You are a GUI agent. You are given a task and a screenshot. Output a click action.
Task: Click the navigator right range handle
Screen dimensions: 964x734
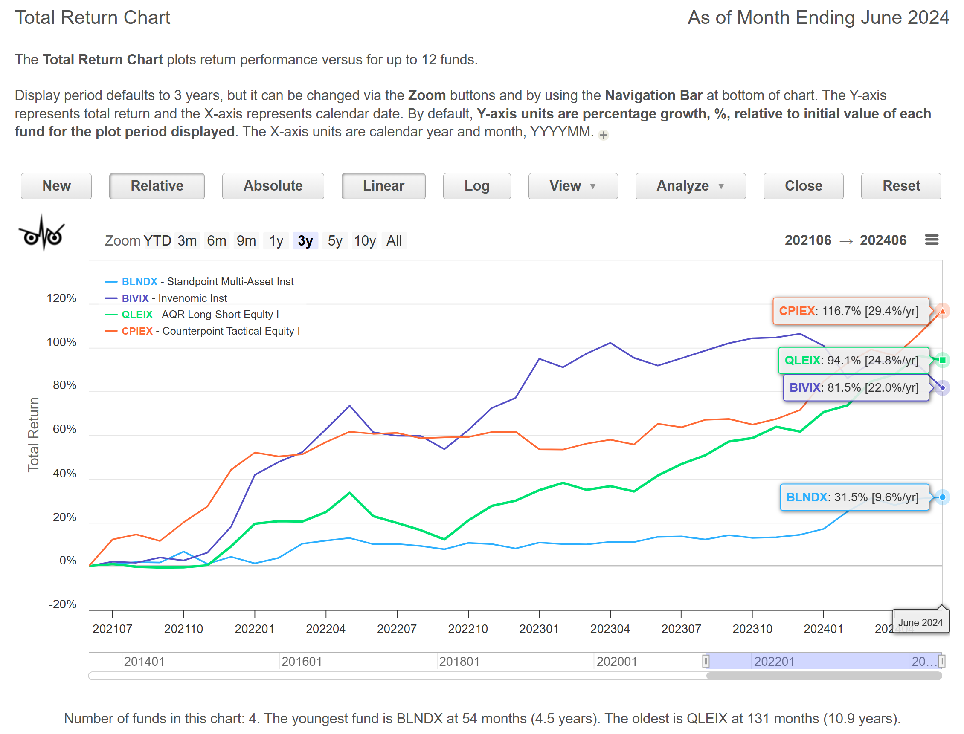[x=942, y=661]
